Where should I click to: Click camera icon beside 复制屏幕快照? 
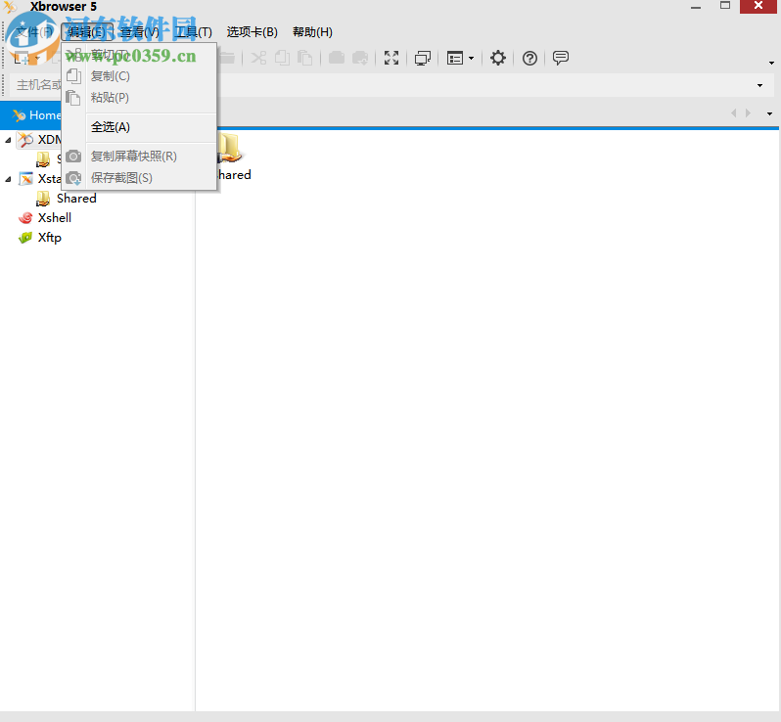coord(73,157)
